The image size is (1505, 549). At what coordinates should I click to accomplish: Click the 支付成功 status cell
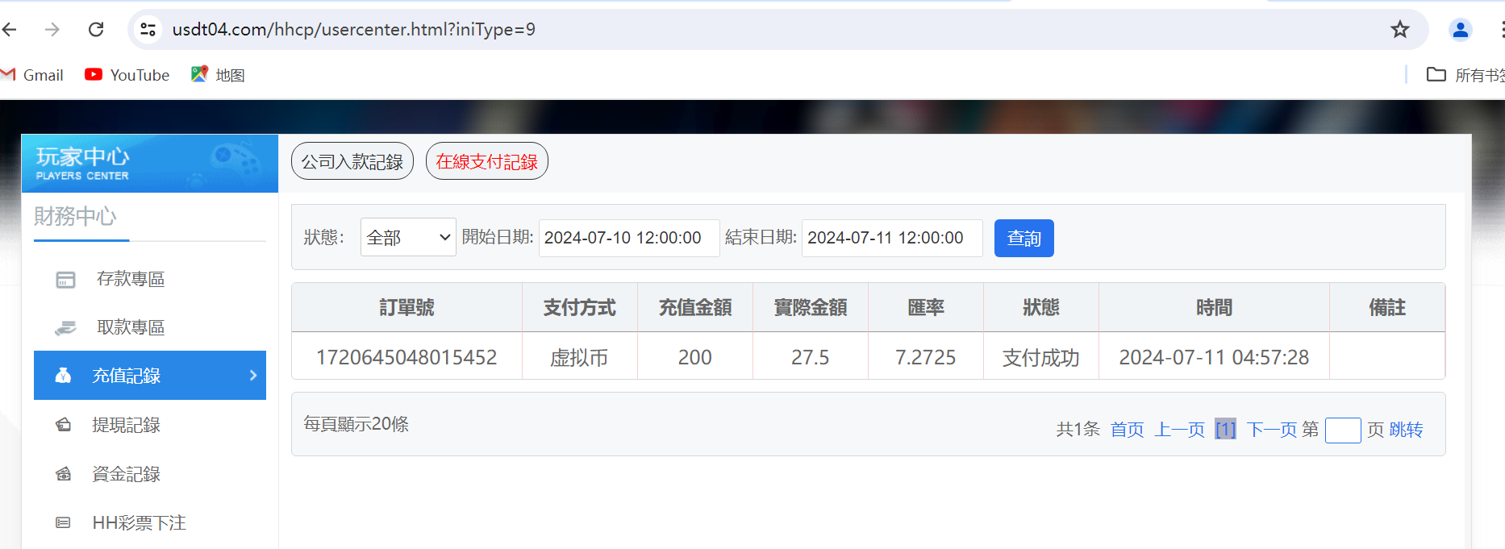point(1041,357)
